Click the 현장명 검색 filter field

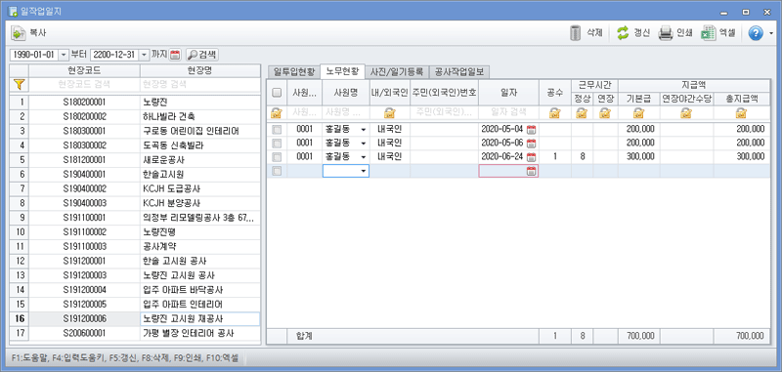click(x=200, y=85)
